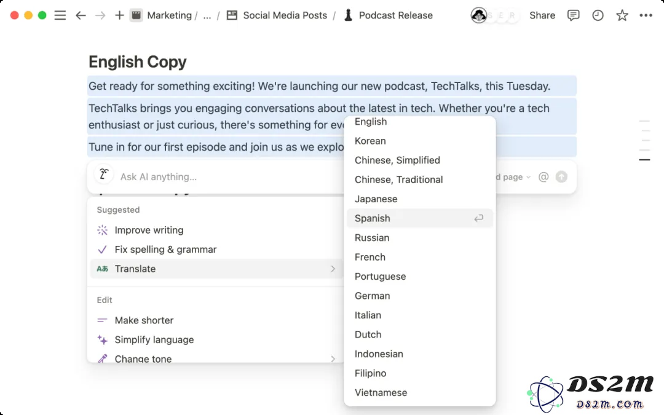Click the Simplify language sparkles icon

click(103, 339)
